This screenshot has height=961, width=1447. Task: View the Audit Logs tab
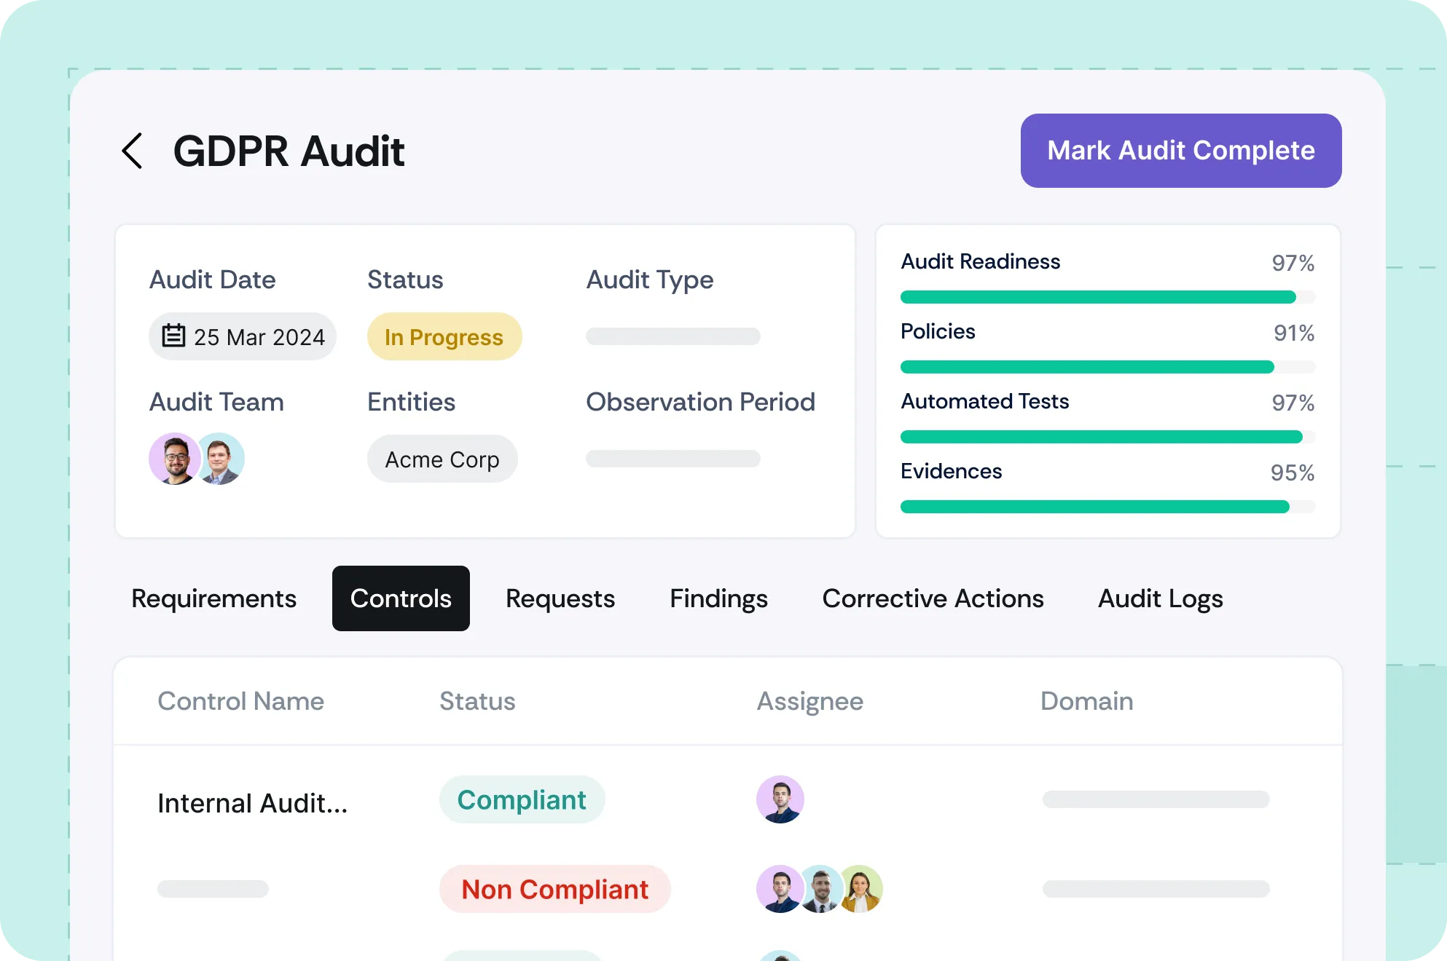point(1160,598)
